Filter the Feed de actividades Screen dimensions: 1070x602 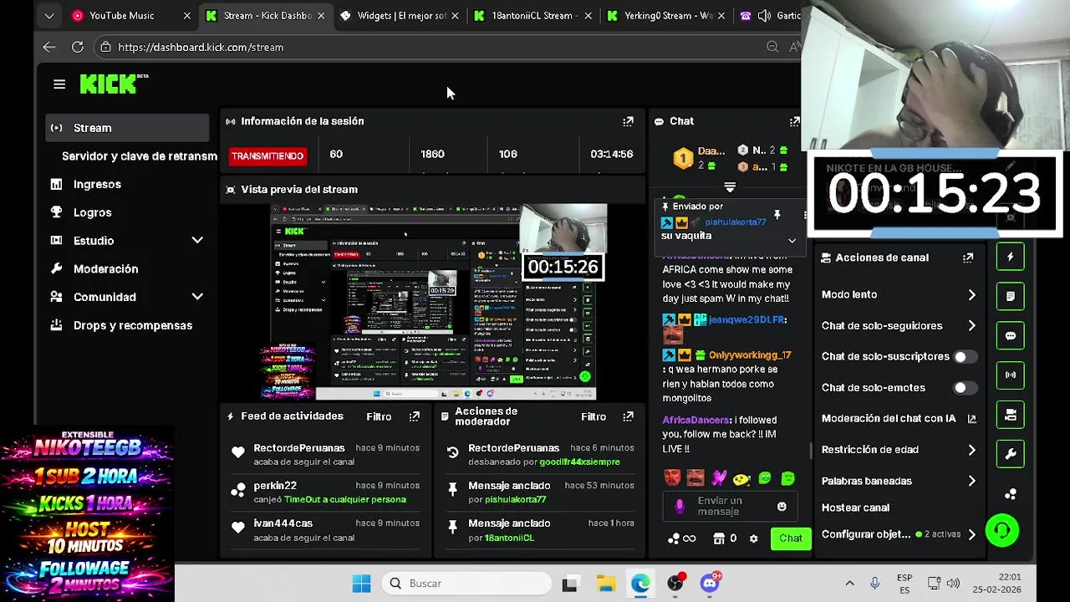(x=379, y=416)
